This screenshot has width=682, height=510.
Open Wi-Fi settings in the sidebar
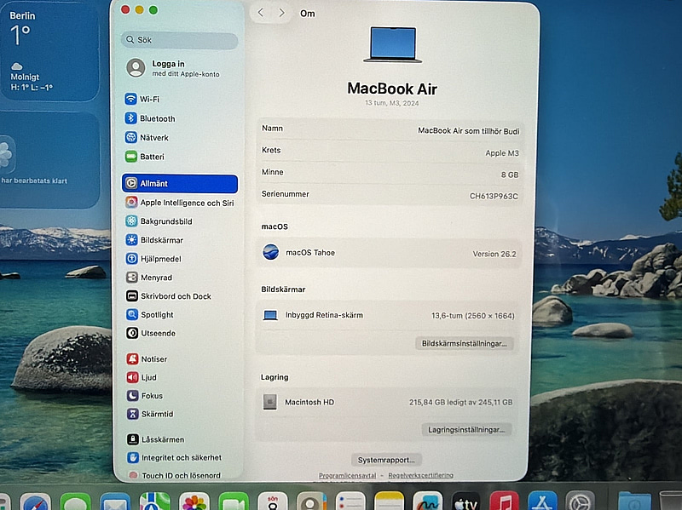tap(149, 99)
